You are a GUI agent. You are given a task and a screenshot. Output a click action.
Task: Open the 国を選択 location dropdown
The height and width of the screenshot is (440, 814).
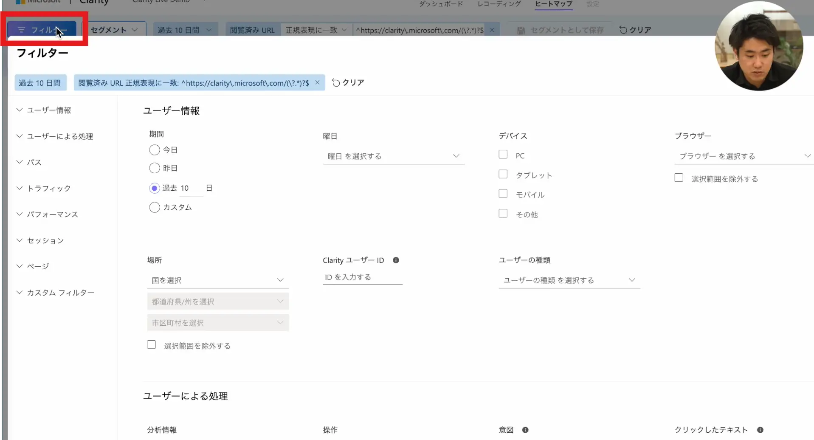click(x=217, y=280)
